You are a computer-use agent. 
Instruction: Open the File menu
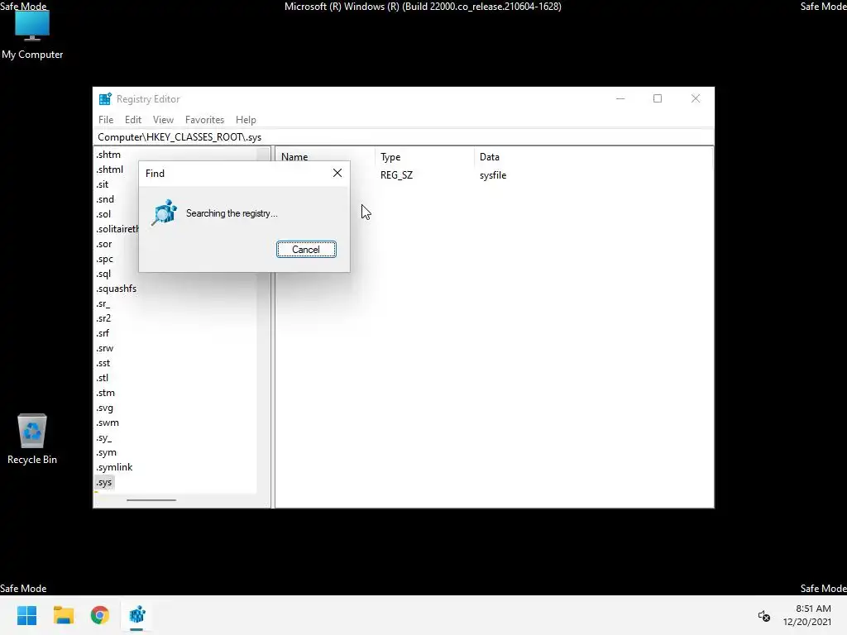point(106,120)
